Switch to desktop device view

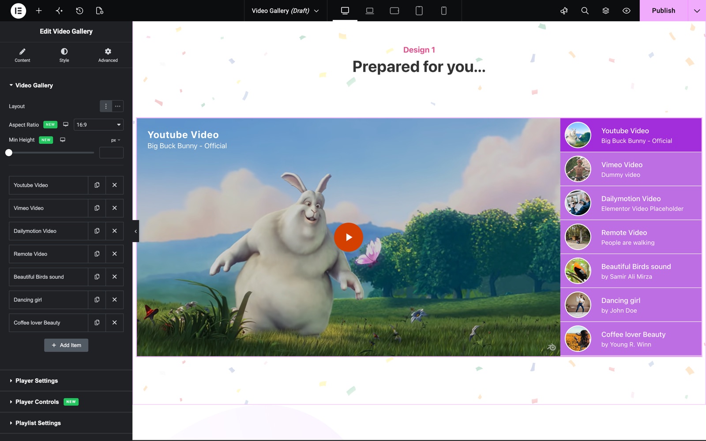tap(345, 11)
